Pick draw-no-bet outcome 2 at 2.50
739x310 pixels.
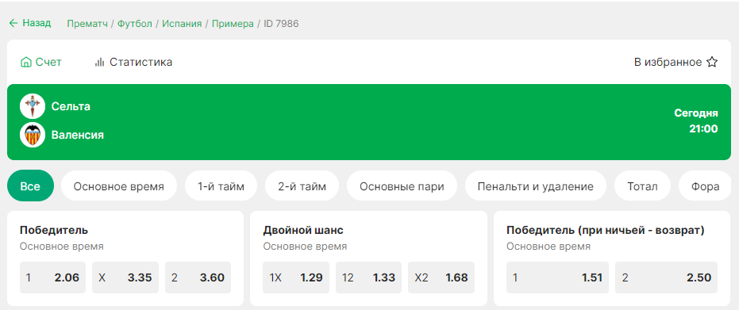click(667, 277)
